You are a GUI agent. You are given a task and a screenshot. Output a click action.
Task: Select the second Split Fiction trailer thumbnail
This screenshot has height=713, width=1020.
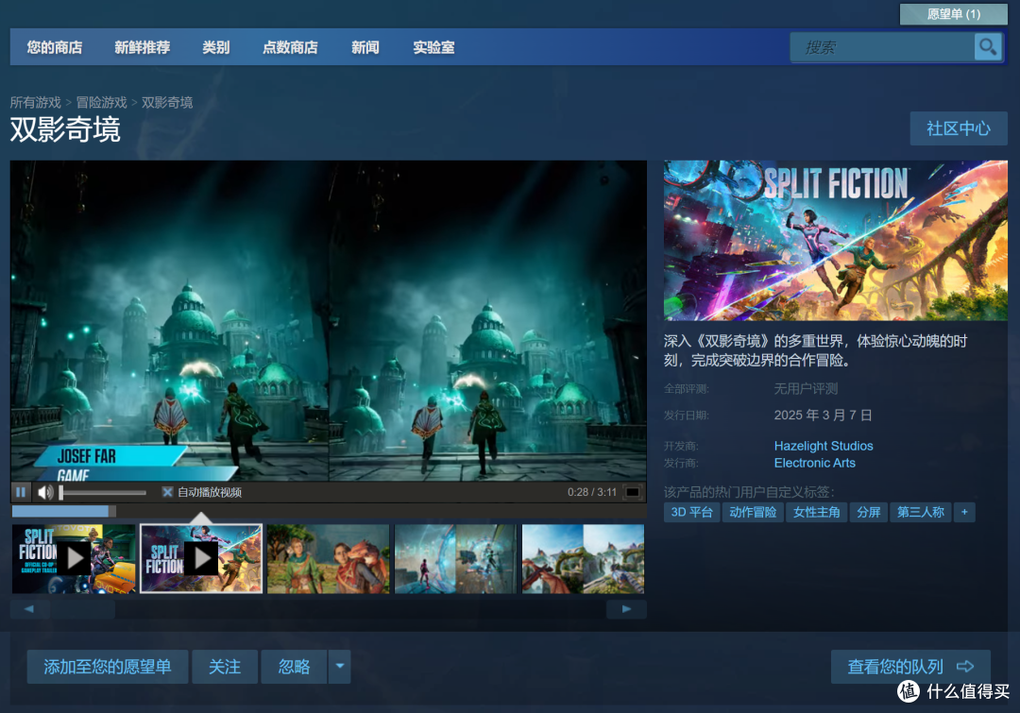pos(201,559)
